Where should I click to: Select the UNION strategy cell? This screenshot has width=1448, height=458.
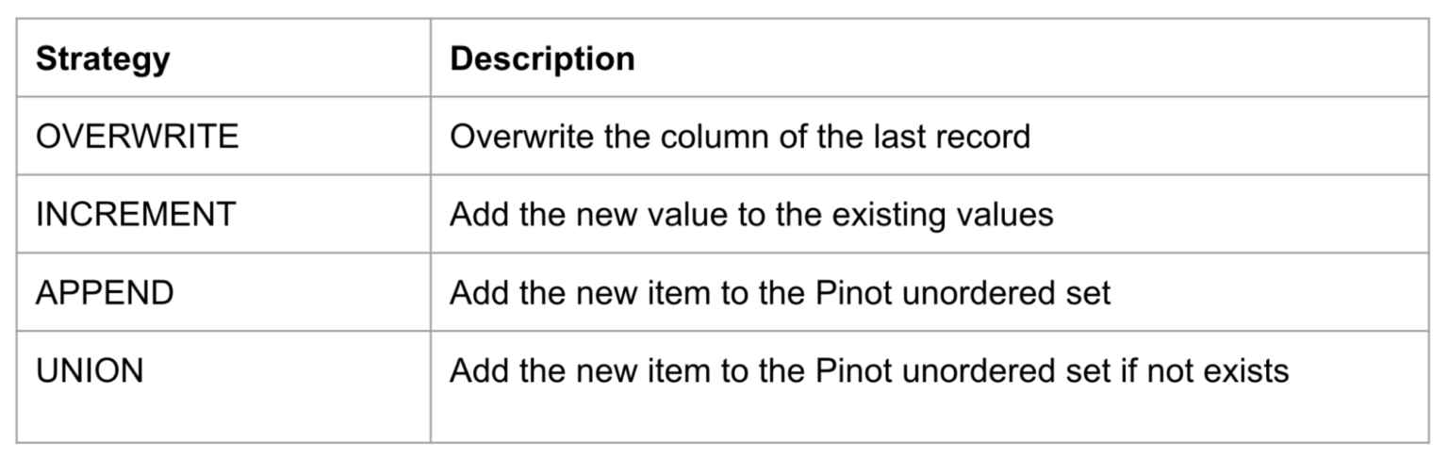(90, 370)
